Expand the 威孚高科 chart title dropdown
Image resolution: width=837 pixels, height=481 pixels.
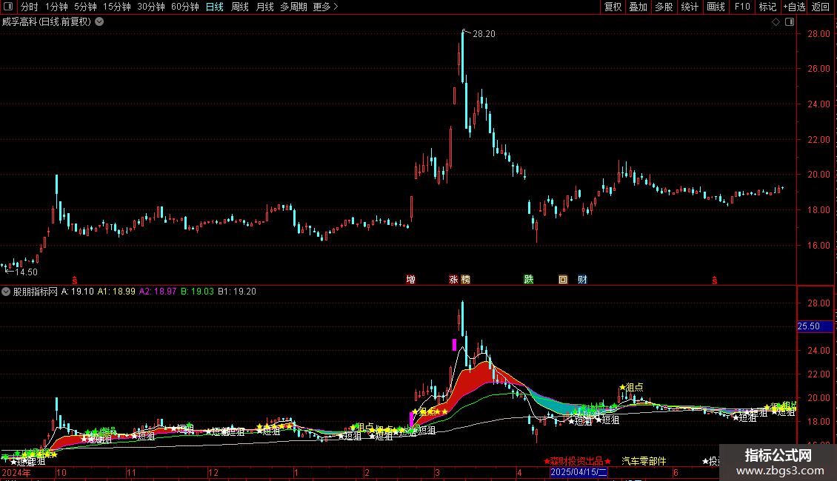[99, 22]
